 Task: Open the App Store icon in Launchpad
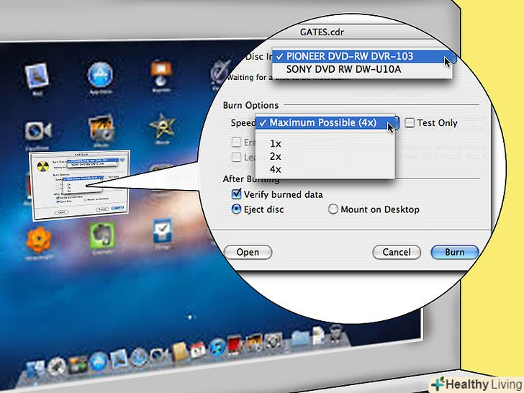[x=101, y=74]
